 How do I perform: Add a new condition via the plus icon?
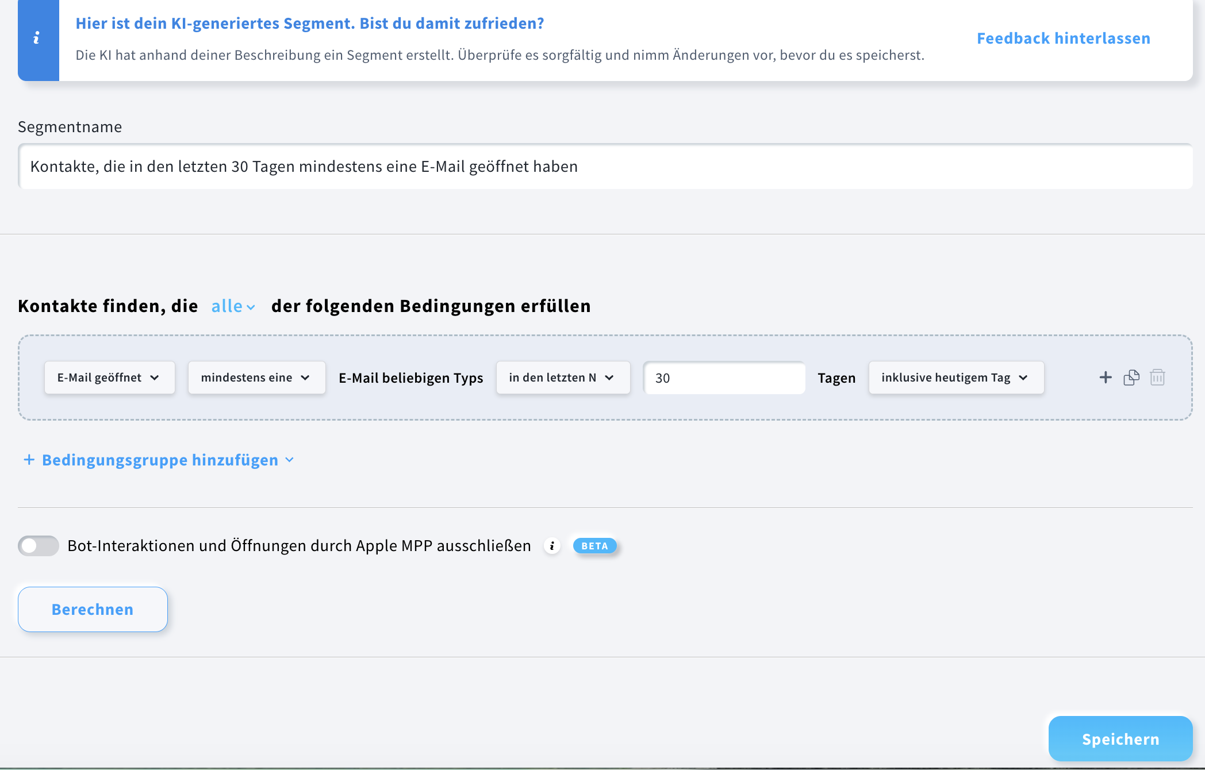[x=1105, y=378]
